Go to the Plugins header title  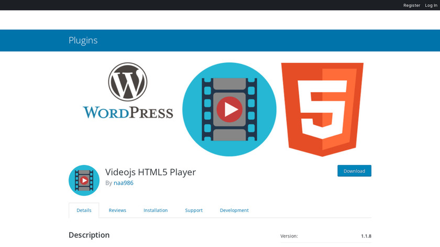click(x=83, y=40)
